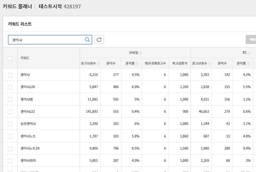Screen dimensions: 256x172
Task: Check the box for keyword 갤럭시노트
Action: coord(10,136)
